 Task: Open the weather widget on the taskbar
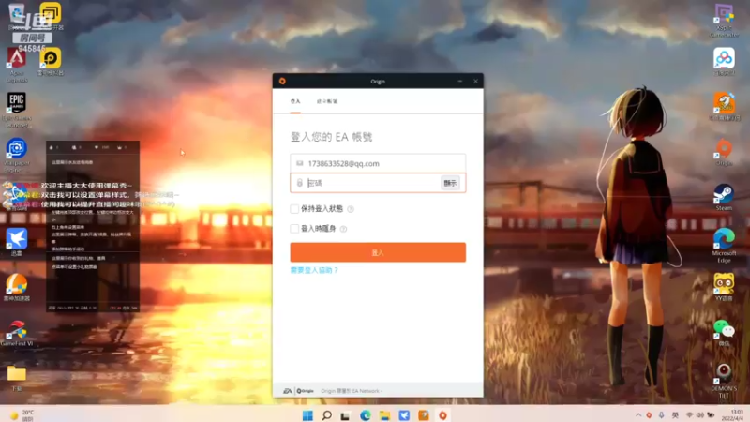[x=22, y=415]
